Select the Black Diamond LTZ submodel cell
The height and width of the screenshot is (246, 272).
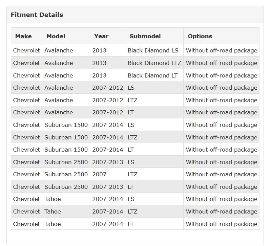(x=154, y=63)
